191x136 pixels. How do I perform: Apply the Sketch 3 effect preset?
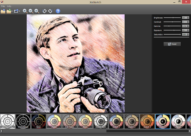(x=147, y=121)
